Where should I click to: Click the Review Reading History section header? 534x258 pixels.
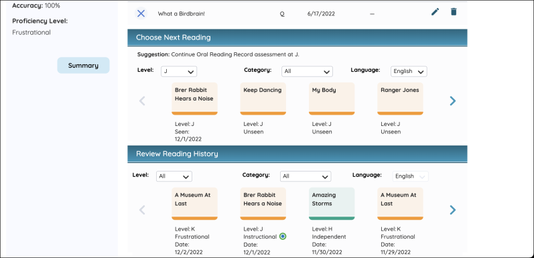[297, 153]
